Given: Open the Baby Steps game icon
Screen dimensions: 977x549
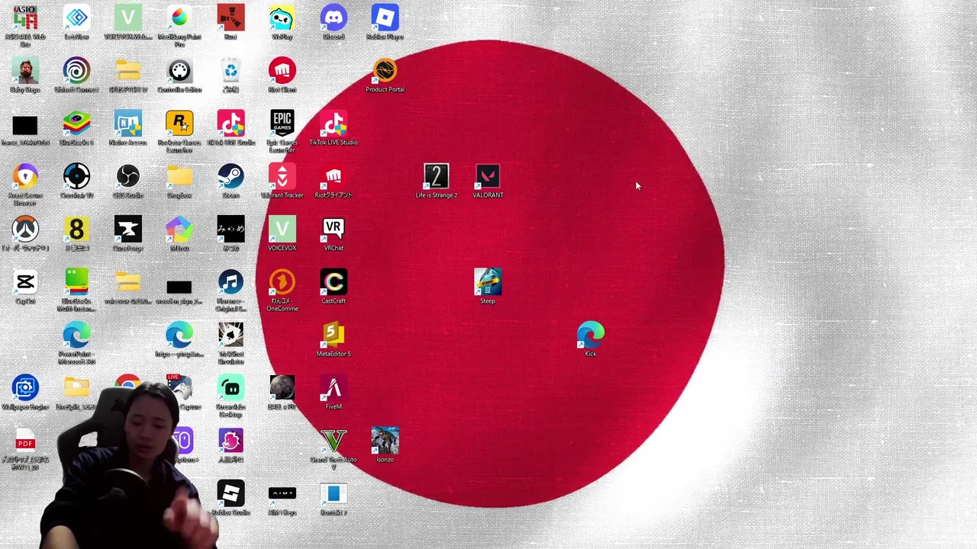Looking at the screenshot, I should click(x=25, y=71).
